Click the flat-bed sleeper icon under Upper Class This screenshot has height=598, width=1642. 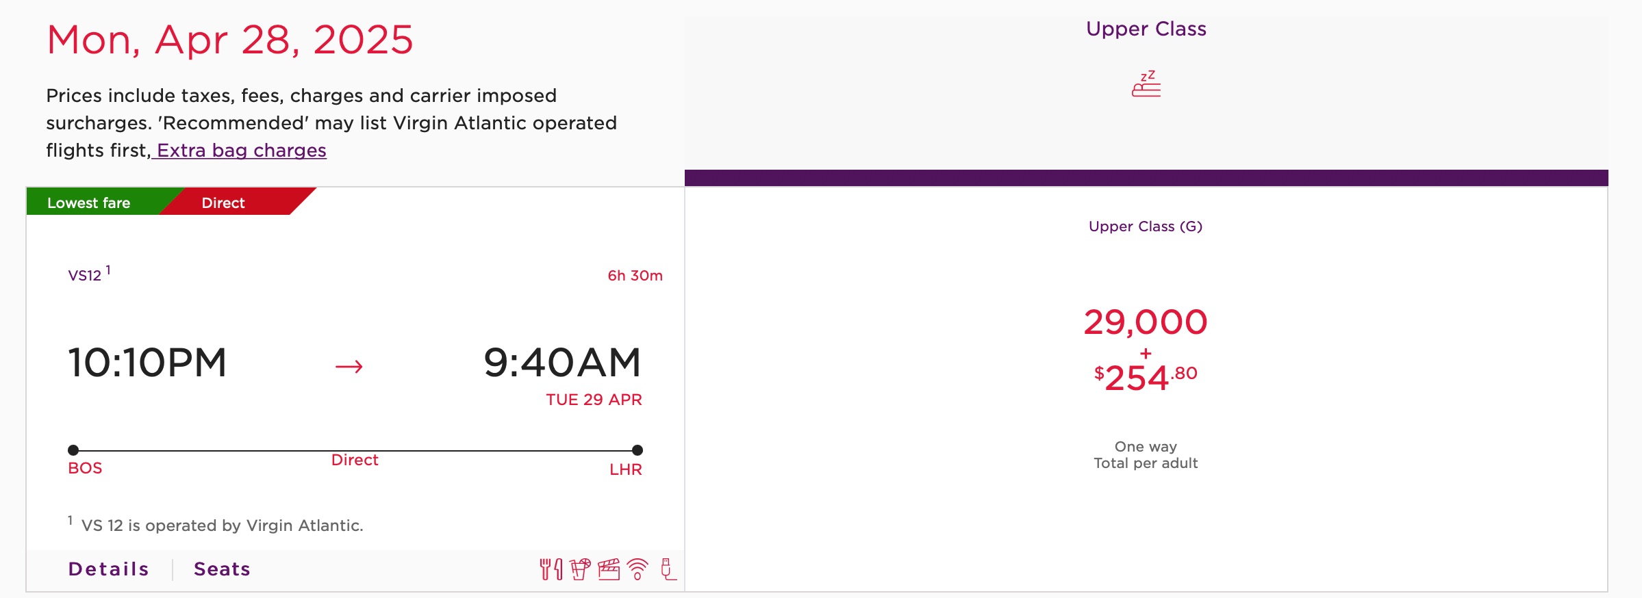pyautogui.click(x=1147, y=83)
